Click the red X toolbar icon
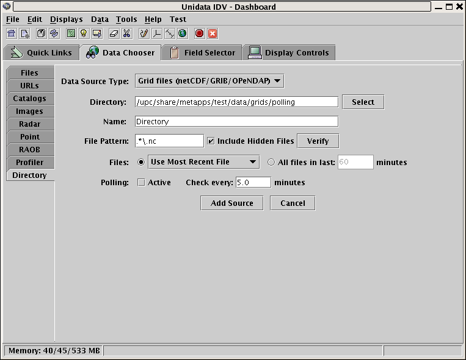Screen dimensions: 466x360 213,34
